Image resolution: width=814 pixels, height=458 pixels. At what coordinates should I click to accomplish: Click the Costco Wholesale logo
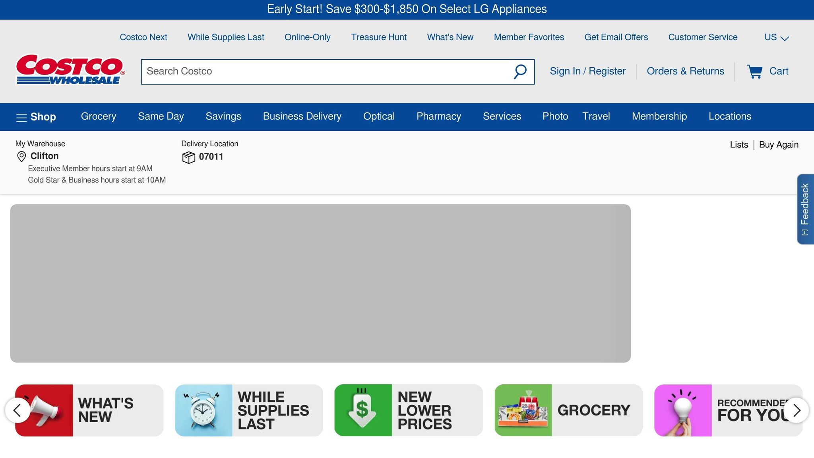[x=70, y=70]
